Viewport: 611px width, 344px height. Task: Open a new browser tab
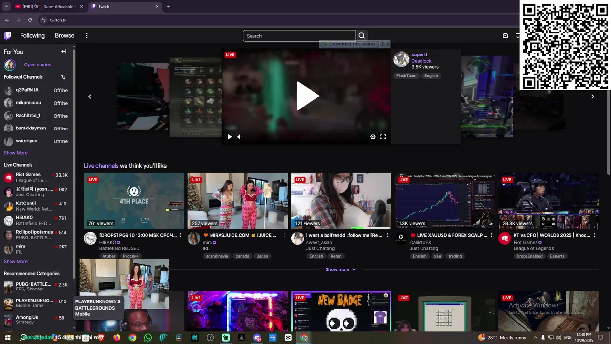(x=169, y=7)
